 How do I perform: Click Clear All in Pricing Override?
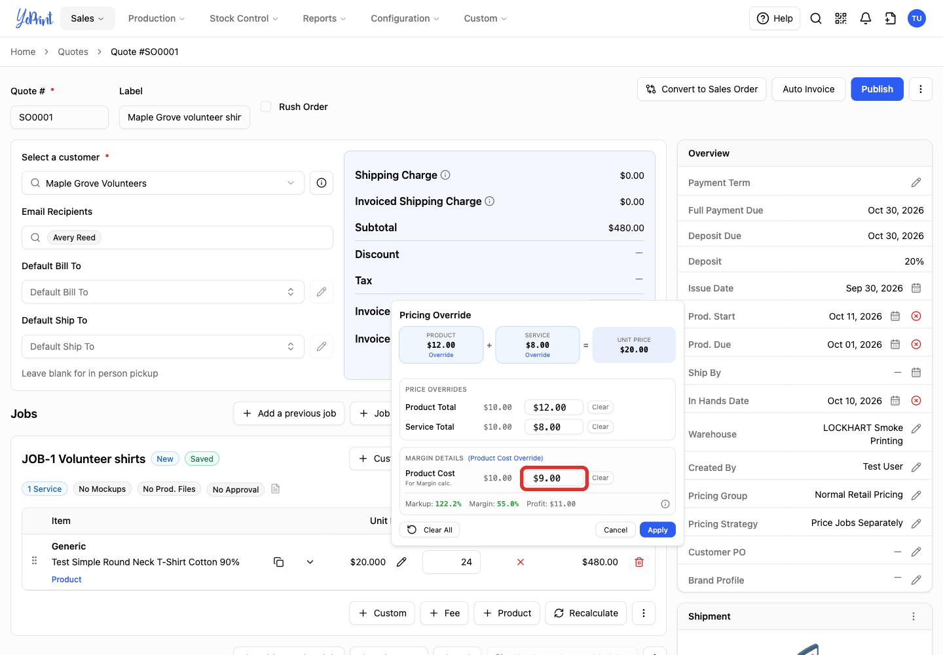coord(430,530)
